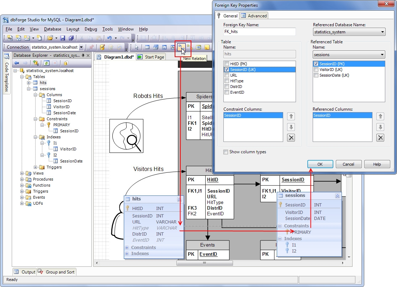Collapse the sessions table tree node
This screenshot has height=287, width=397.
(x=28, y=89)
